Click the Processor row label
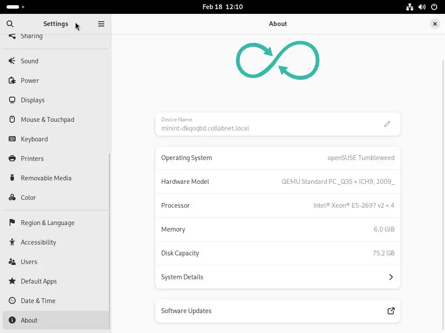The height and width of the screenshot is (333, 445). [176, 205]
